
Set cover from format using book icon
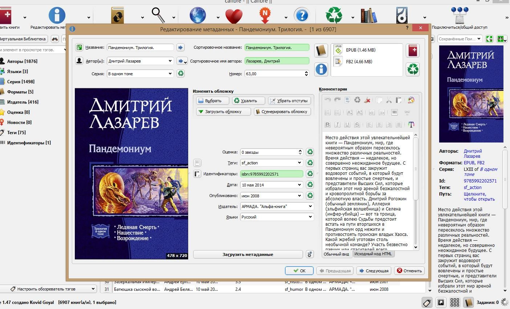coord(321,51)
